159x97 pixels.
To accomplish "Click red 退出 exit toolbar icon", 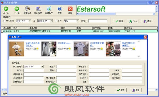I will coord(70,10).
